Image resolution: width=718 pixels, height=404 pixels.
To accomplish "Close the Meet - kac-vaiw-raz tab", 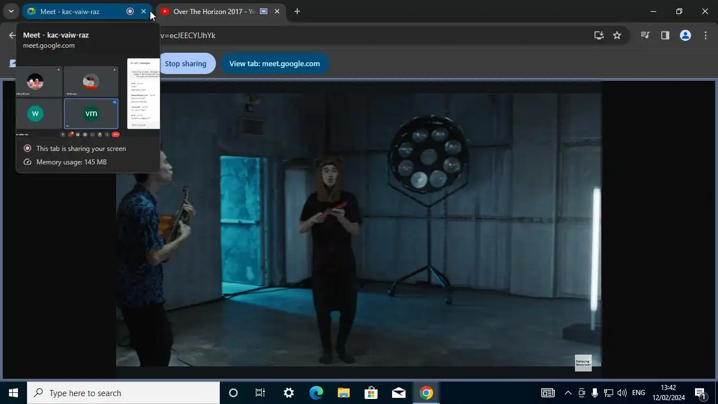I will [x=144, y=11].
